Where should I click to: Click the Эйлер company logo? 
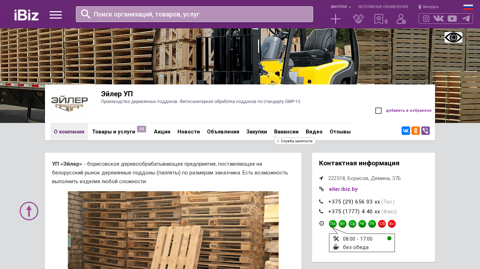pyautogui.click(x=69, y=104)
